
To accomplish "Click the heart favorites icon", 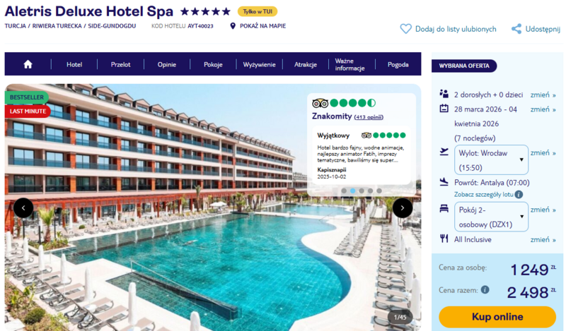I will [405, 29].
